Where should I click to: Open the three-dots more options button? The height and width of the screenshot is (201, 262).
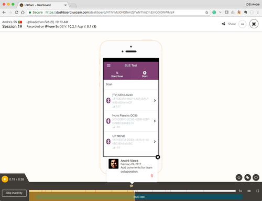point(242,24)
